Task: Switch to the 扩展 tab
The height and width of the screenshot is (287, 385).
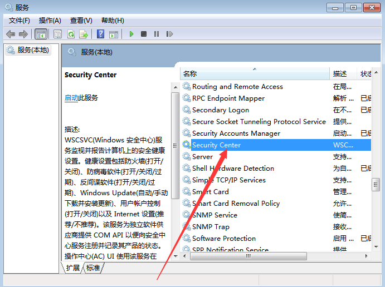Action: click(x=72, y=268)
